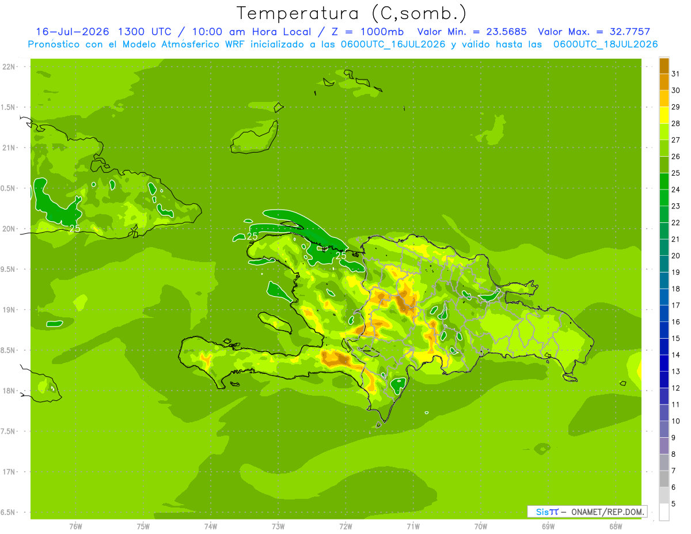Select the "Valor Max. = 32.7757" value
691x534 pixels.
[594, 32]
